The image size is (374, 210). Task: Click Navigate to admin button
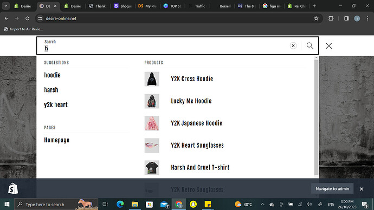[332, 189]
